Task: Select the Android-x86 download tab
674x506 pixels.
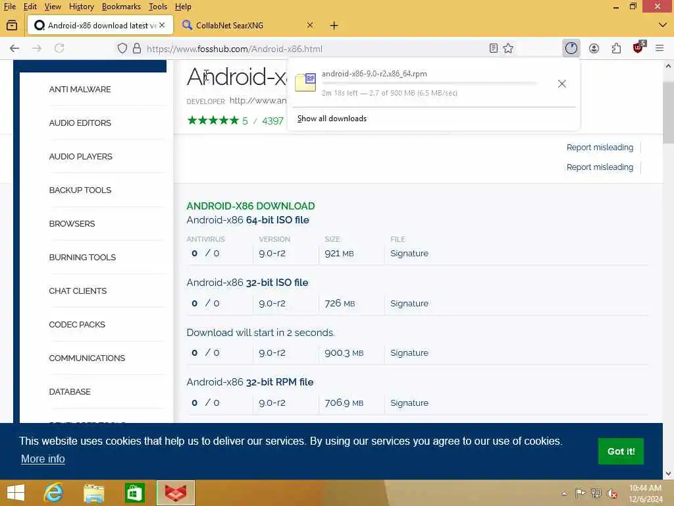Action: click(100, 26)
